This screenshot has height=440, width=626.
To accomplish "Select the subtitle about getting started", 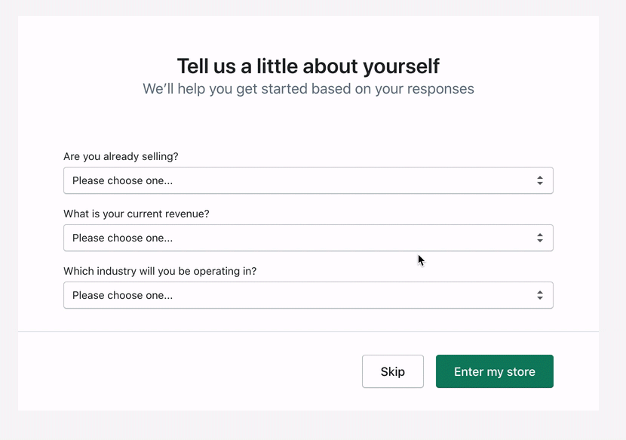I will 308,88.
